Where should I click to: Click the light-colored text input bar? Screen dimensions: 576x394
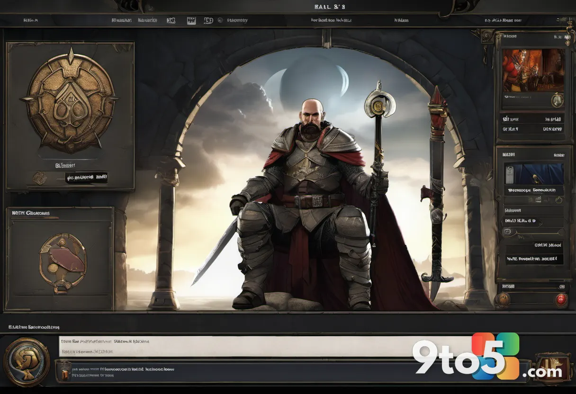pyautogui.click(x=265, y=346)
